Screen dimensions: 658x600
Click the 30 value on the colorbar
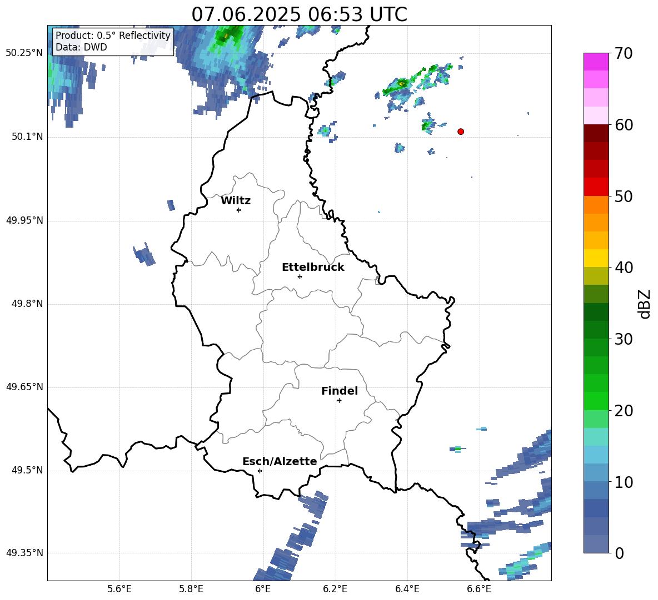click(624, 339)
